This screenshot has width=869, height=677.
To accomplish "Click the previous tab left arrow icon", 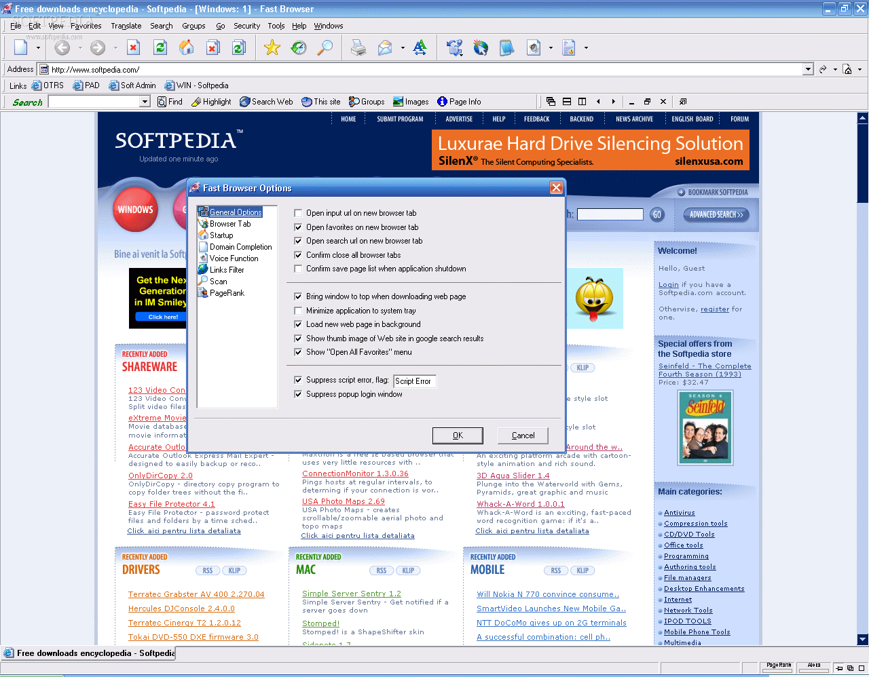I will tap(598, 102).
